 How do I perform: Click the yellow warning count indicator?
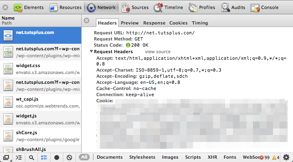[x=276, y=157]
